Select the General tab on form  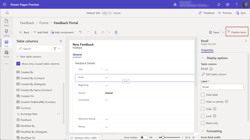77,55
